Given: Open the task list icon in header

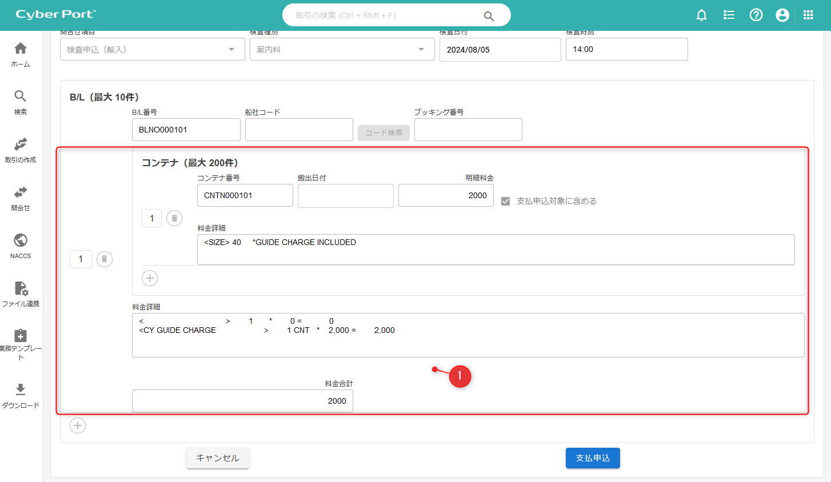Looking at the screenshot, I should coord(729,15).
